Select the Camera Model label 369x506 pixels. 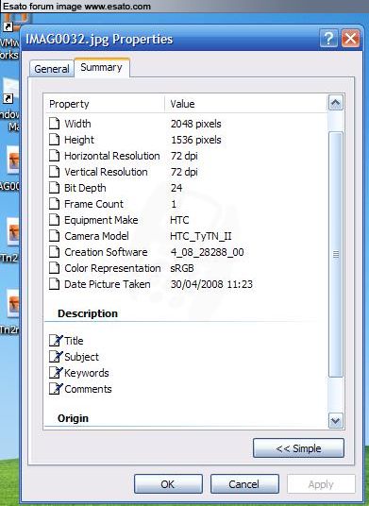click(97, 236)
